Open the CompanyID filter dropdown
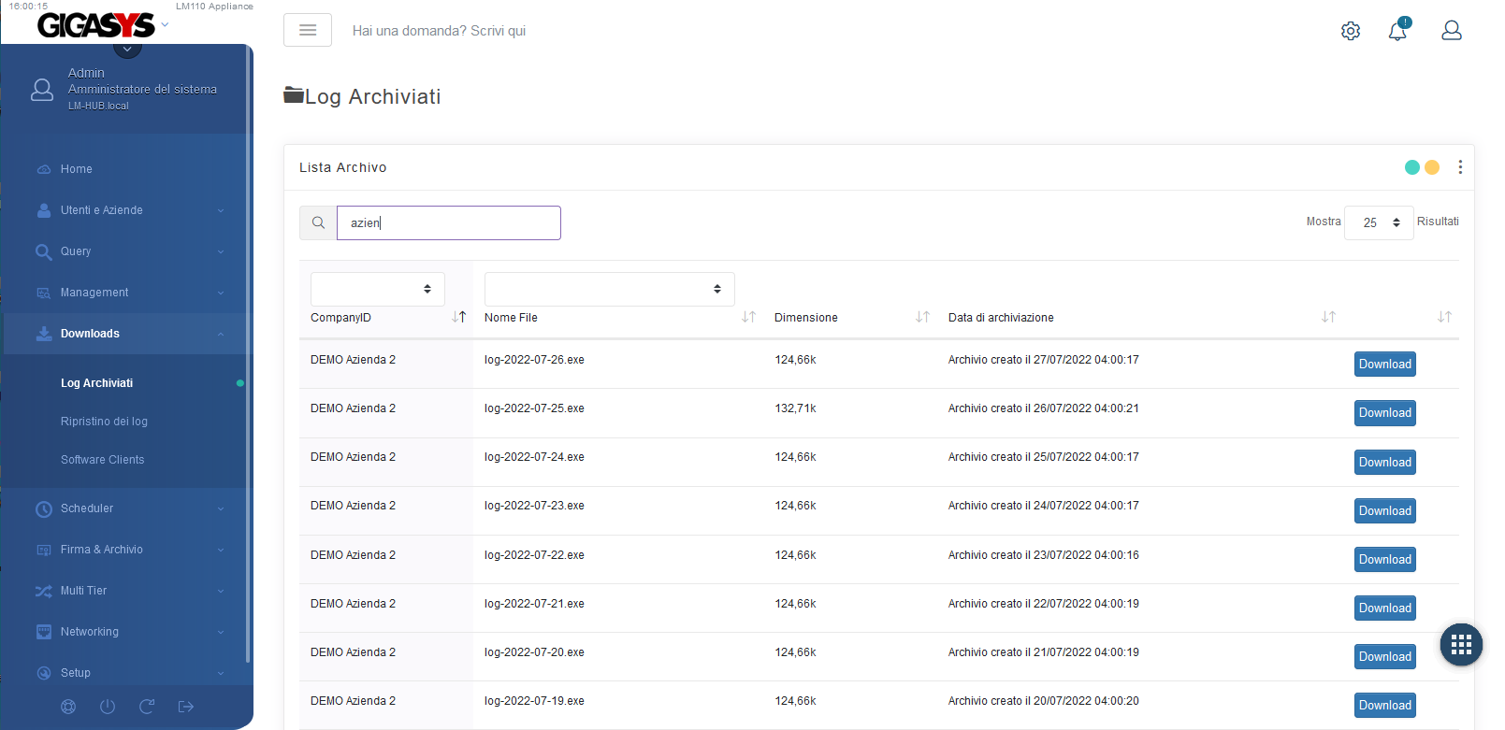 (378, 289)
